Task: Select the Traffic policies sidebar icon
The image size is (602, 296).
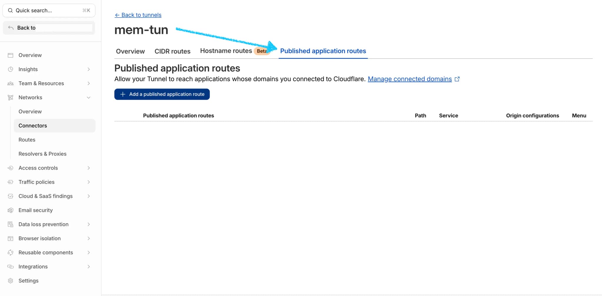Action: pos(11,182)
